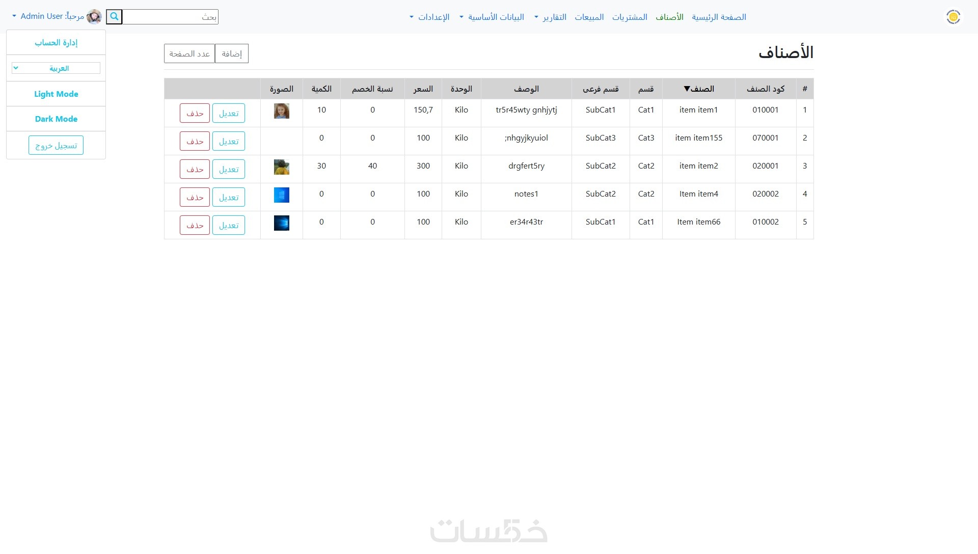Open the العربية language dropdown
The height and width of the screenshot is (554, 978).
[x=56, y=68]
